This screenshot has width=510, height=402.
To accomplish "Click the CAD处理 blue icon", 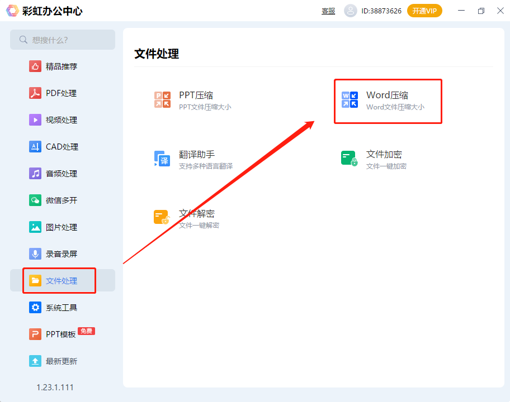I will 35,147.
